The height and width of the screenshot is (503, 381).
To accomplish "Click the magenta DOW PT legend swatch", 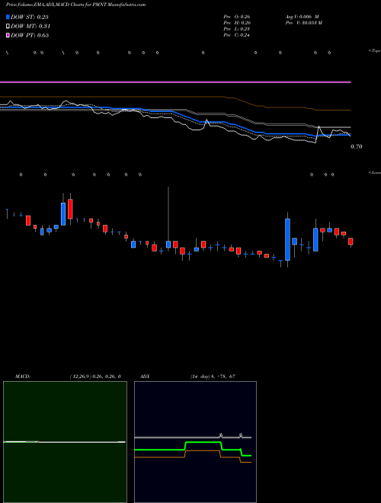I will pos(8,35).
